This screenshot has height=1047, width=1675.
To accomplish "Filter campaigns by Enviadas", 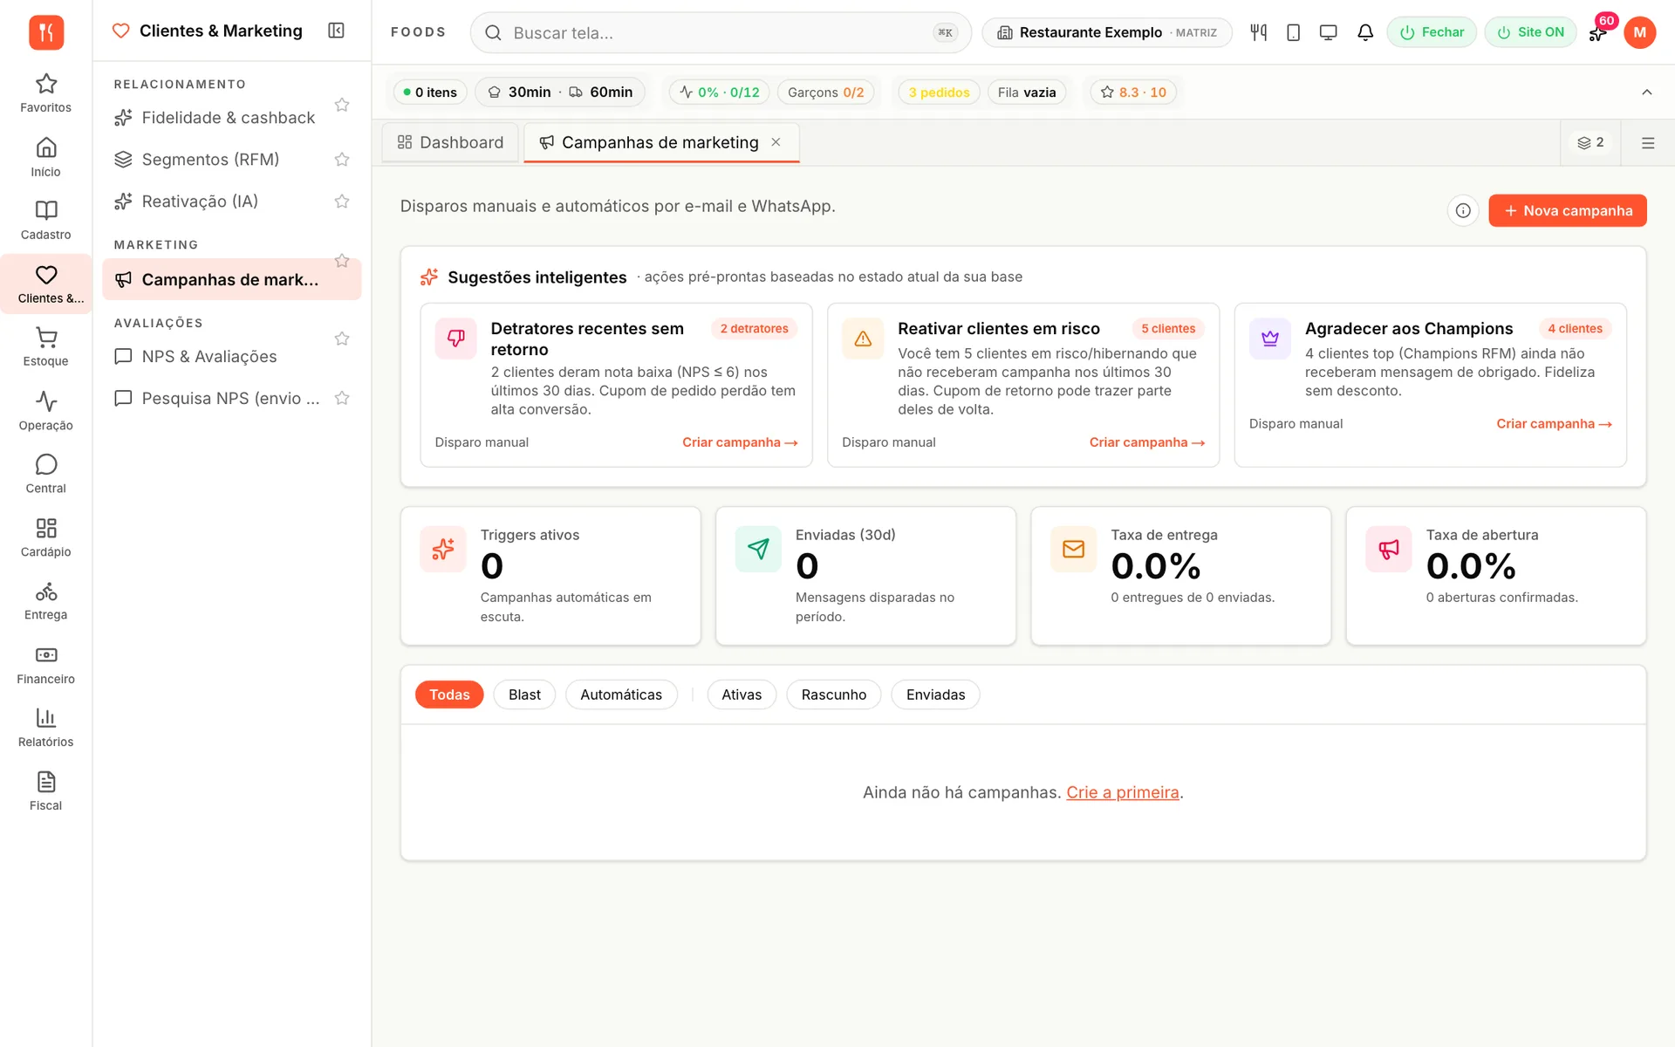I will point(935,695).
